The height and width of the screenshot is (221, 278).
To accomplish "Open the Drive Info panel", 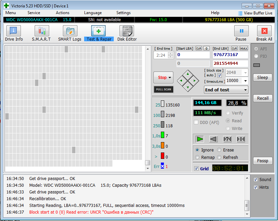I will tap(13, 33).
